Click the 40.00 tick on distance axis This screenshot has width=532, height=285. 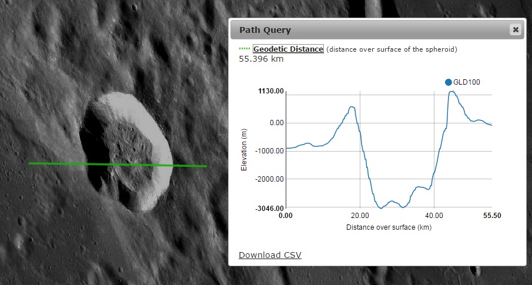point(434,216)
